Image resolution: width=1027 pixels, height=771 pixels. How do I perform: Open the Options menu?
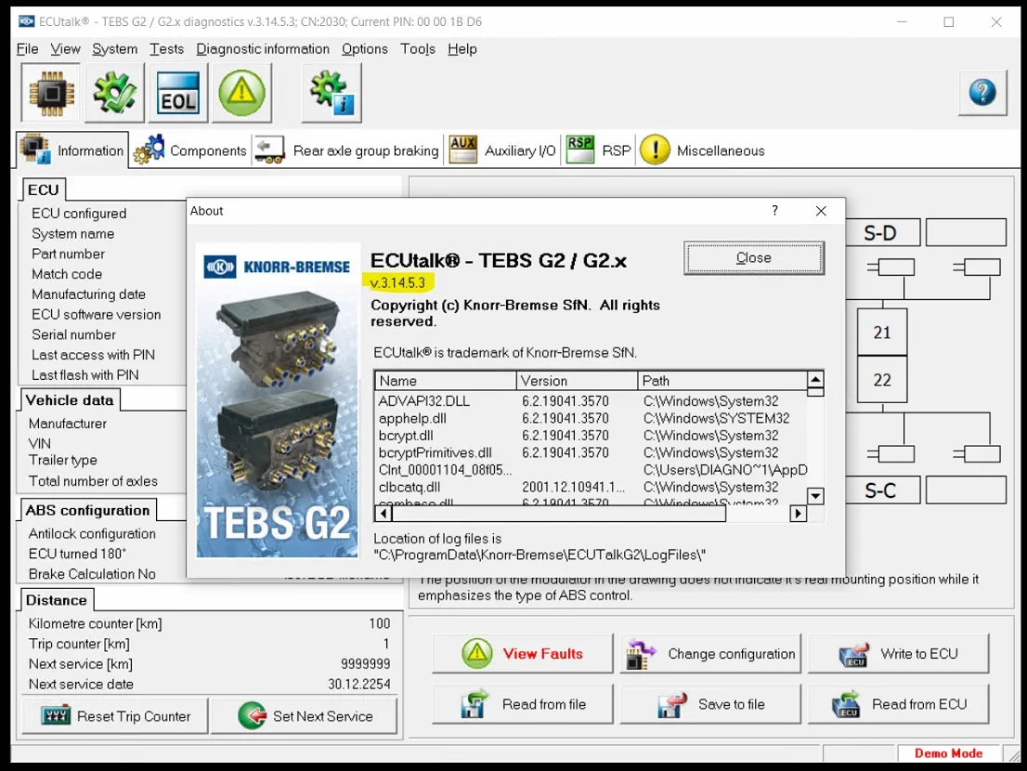pyautogui.click(x=365, y=49)
